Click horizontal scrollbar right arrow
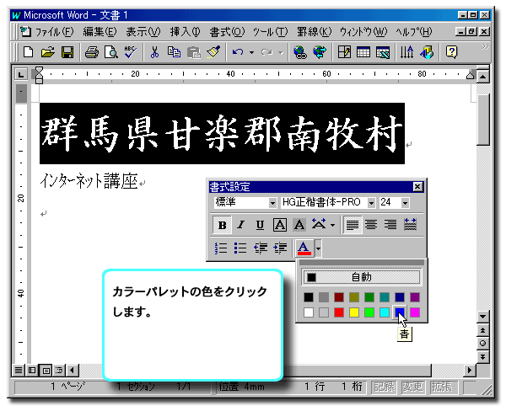 470,370
